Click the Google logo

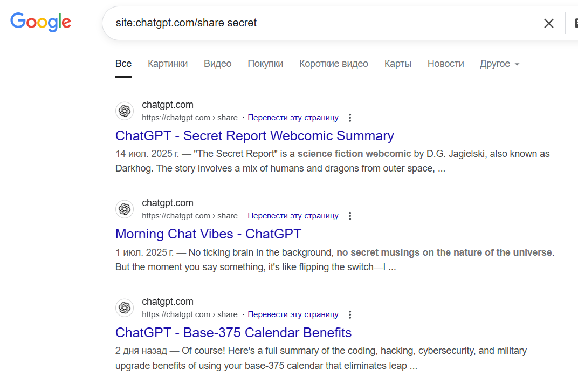pos(40,22)
